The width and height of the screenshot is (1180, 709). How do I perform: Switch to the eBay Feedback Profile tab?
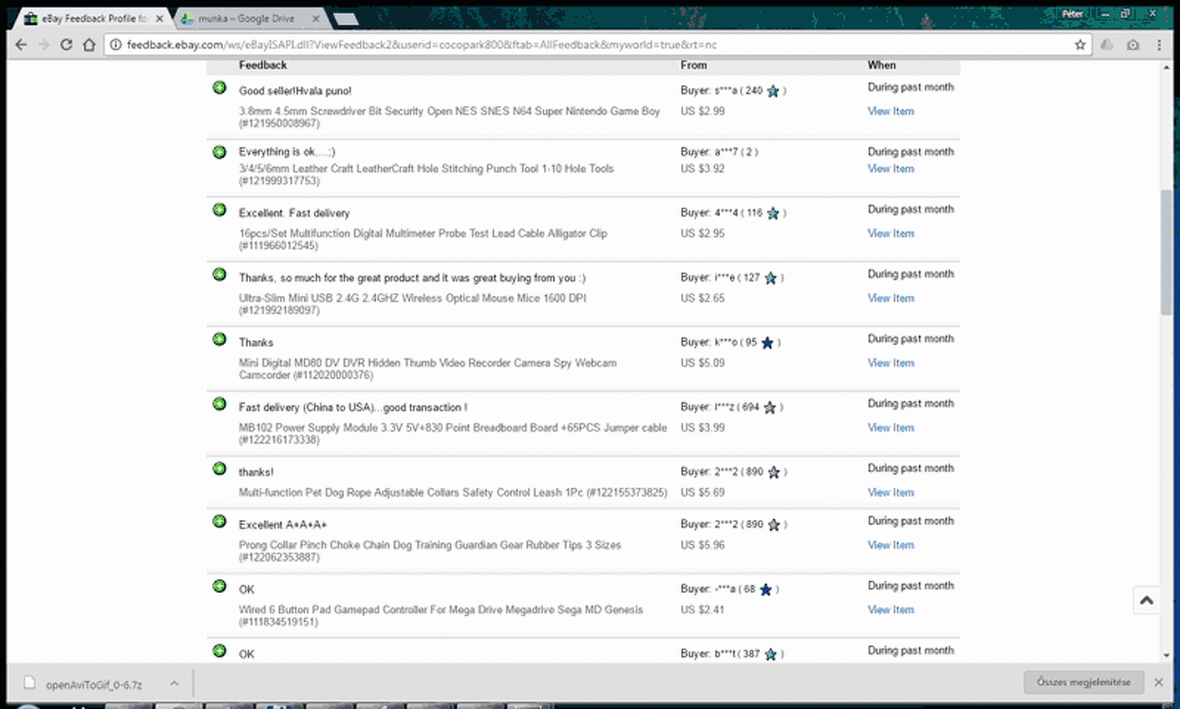(x=92, y=18)
